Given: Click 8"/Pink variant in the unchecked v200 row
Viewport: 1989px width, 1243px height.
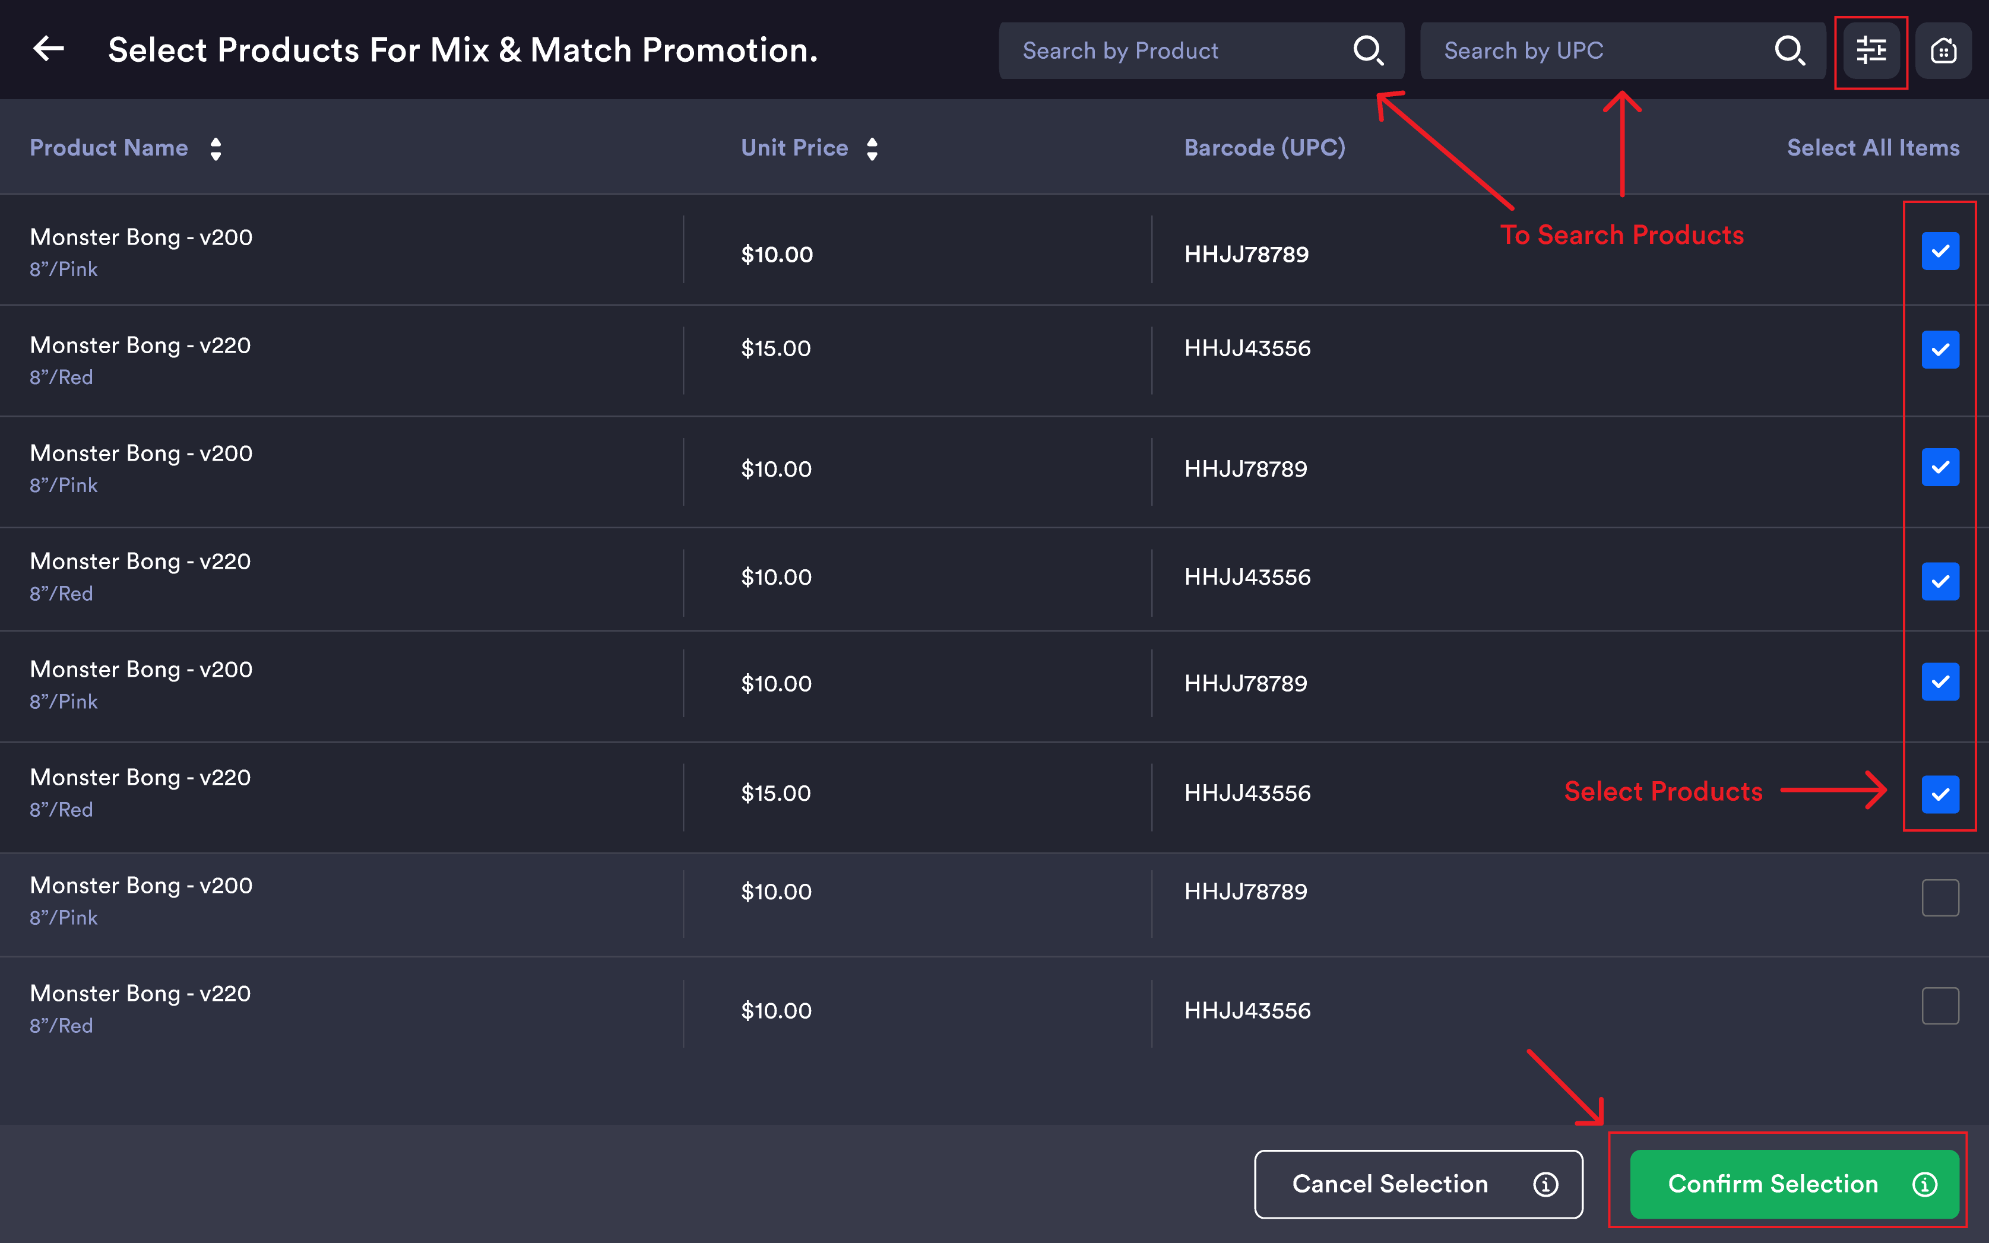Looking at the screenshot, I should 64,918.
